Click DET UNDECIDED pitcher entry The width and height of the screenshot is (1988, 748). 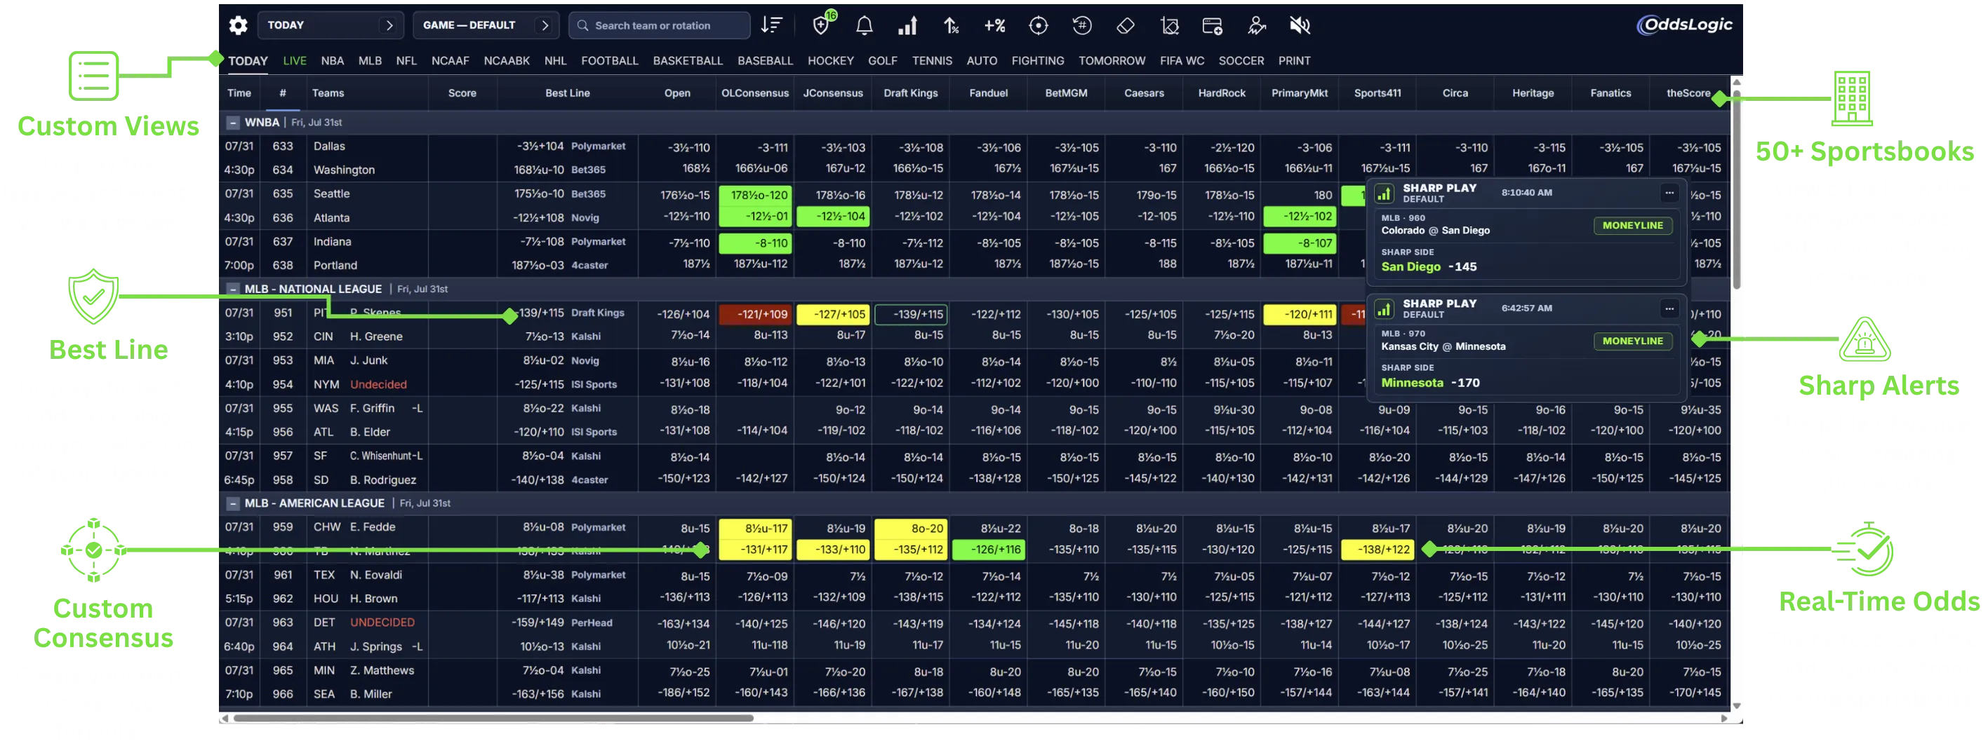[x=382, y=623]
